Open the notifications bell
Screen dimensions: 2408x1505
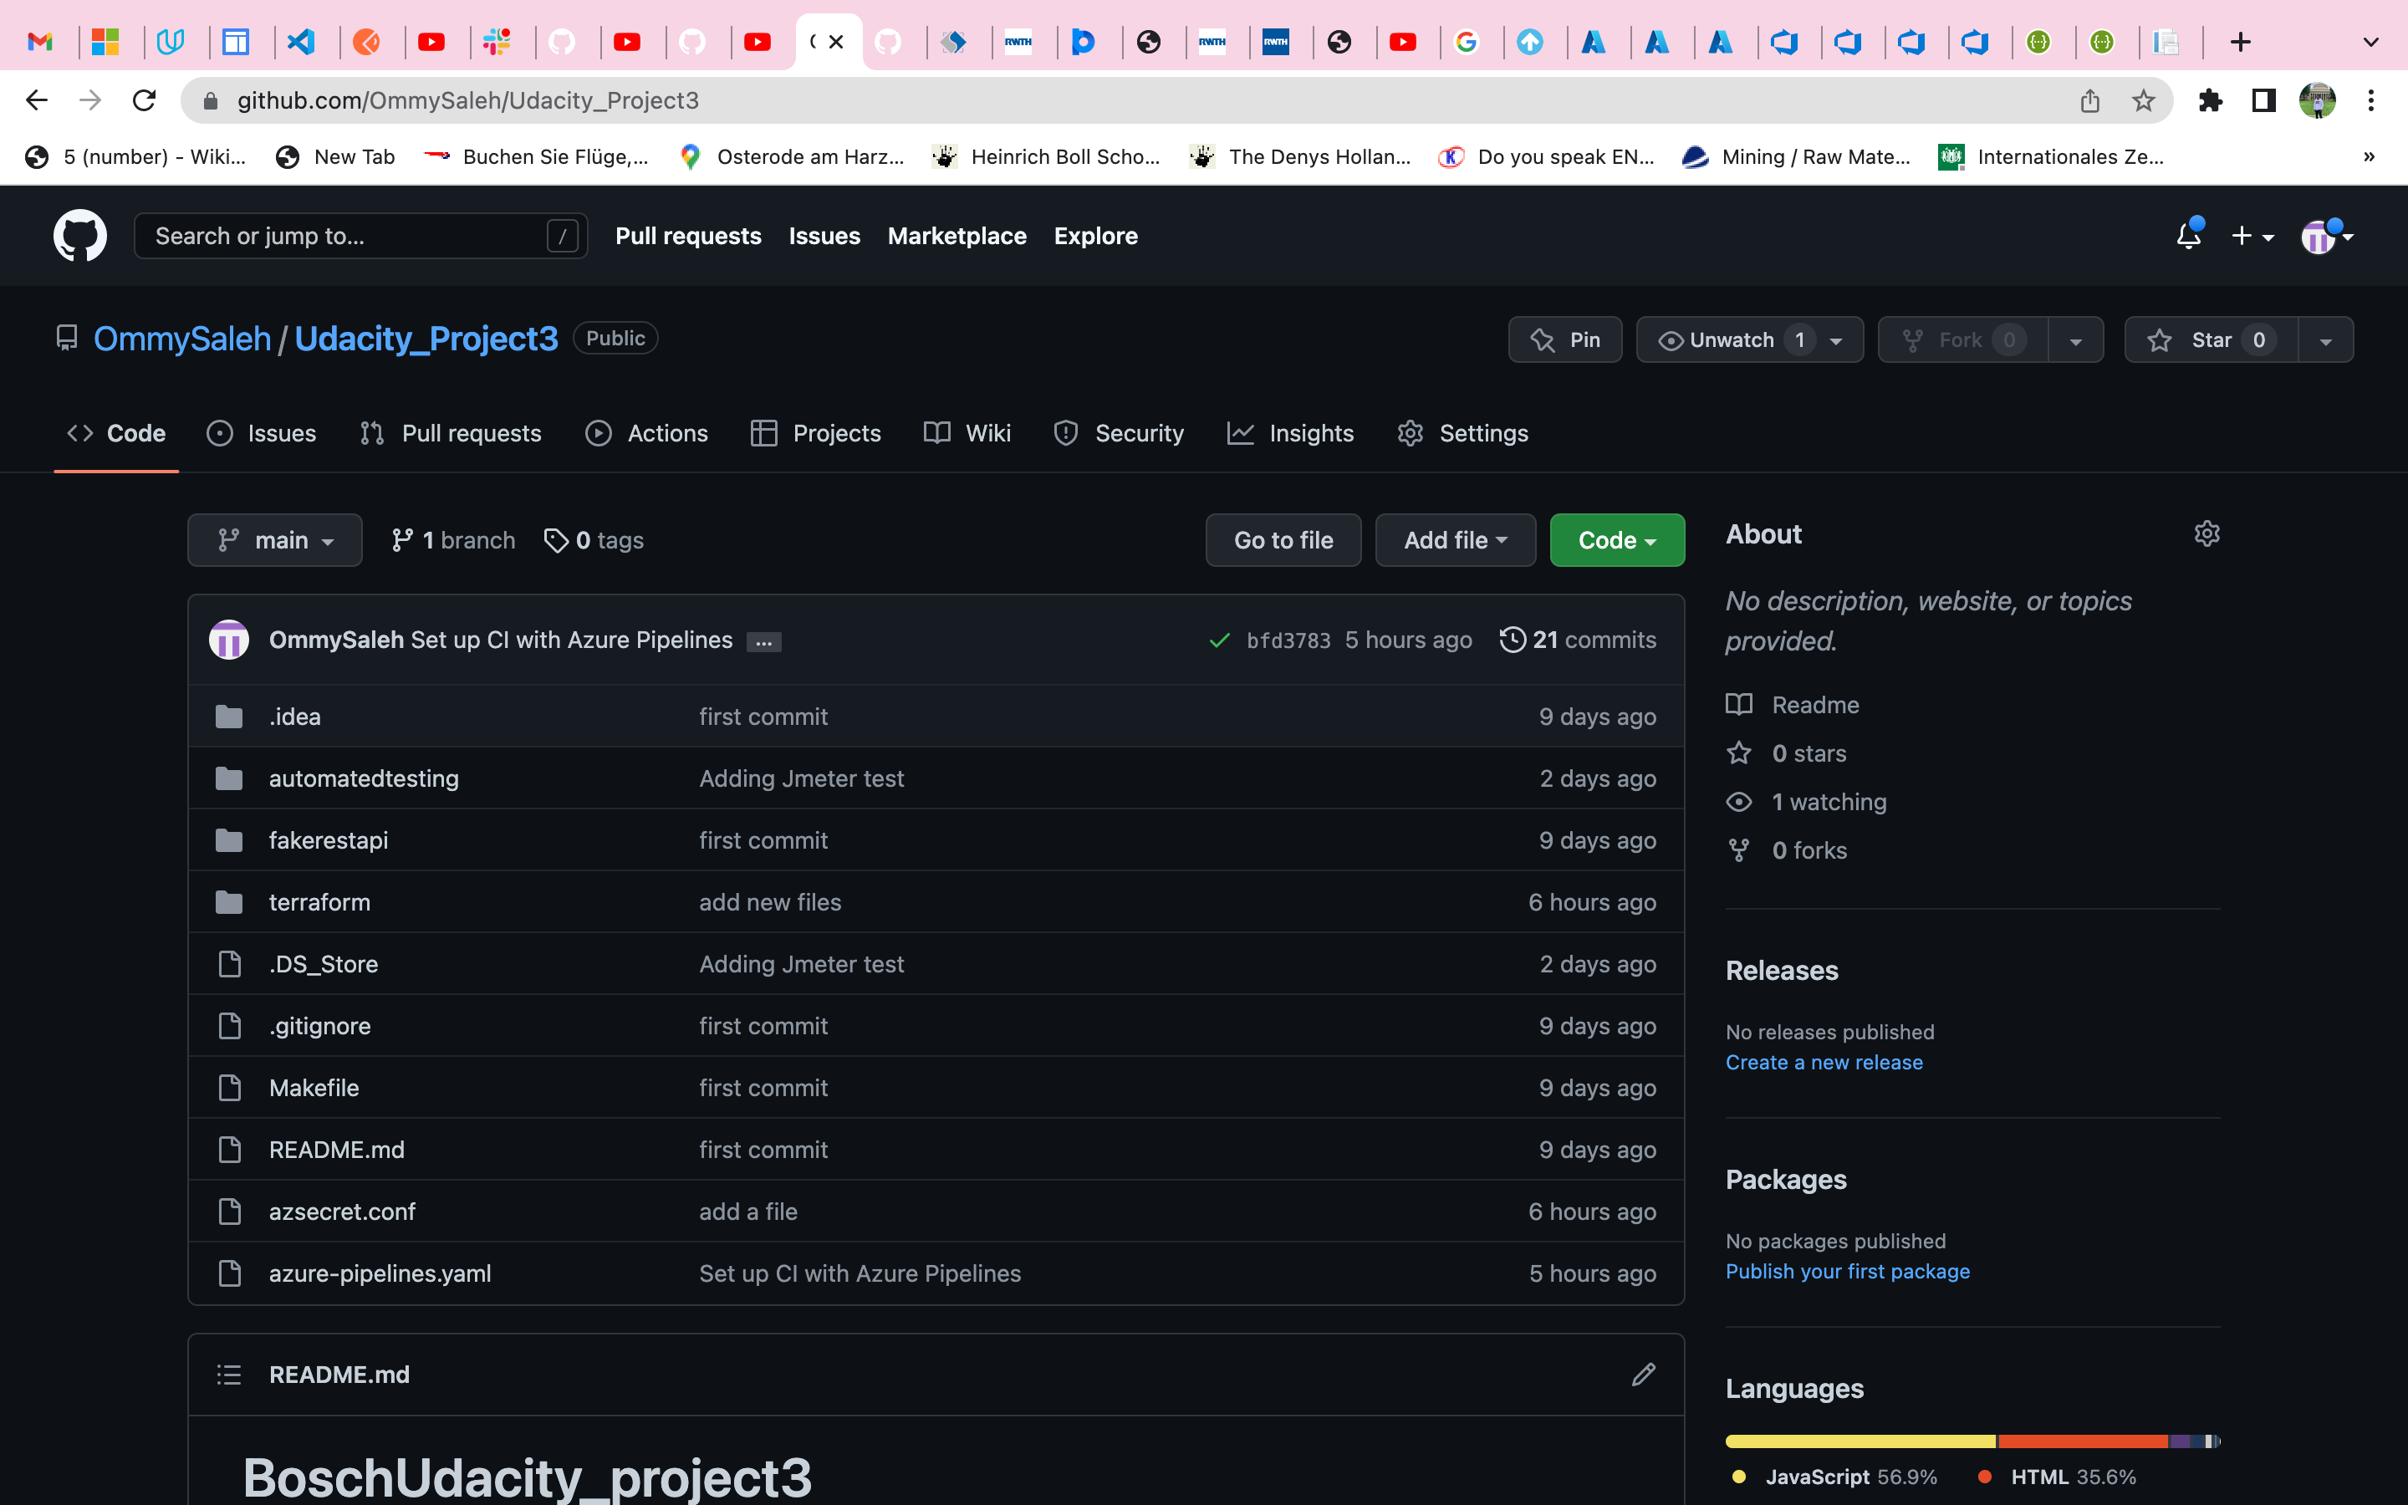(x=2187, y=236)
